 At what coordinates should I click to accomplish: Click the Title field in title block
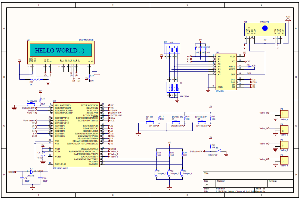pyautogui.click(x=248, y=176)
